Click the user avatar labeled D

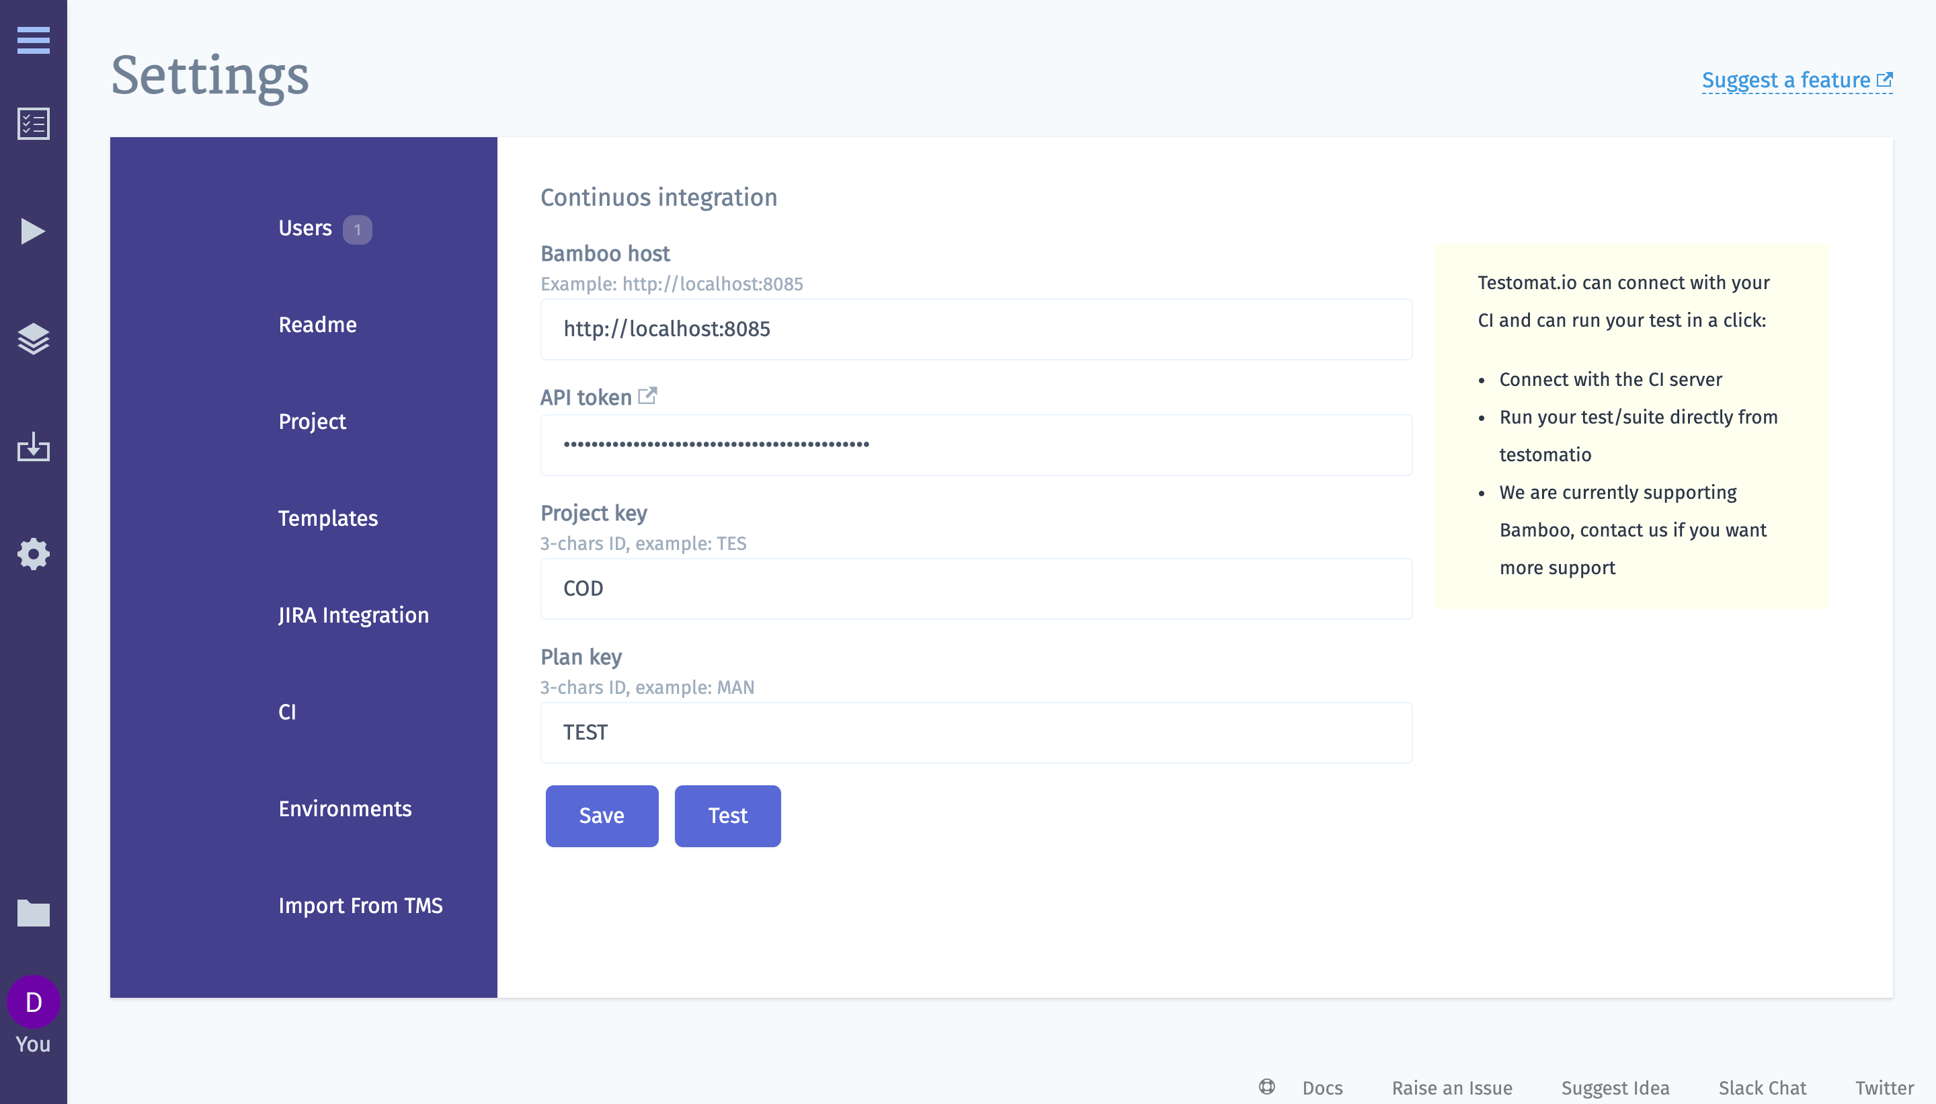point(34,1002)
